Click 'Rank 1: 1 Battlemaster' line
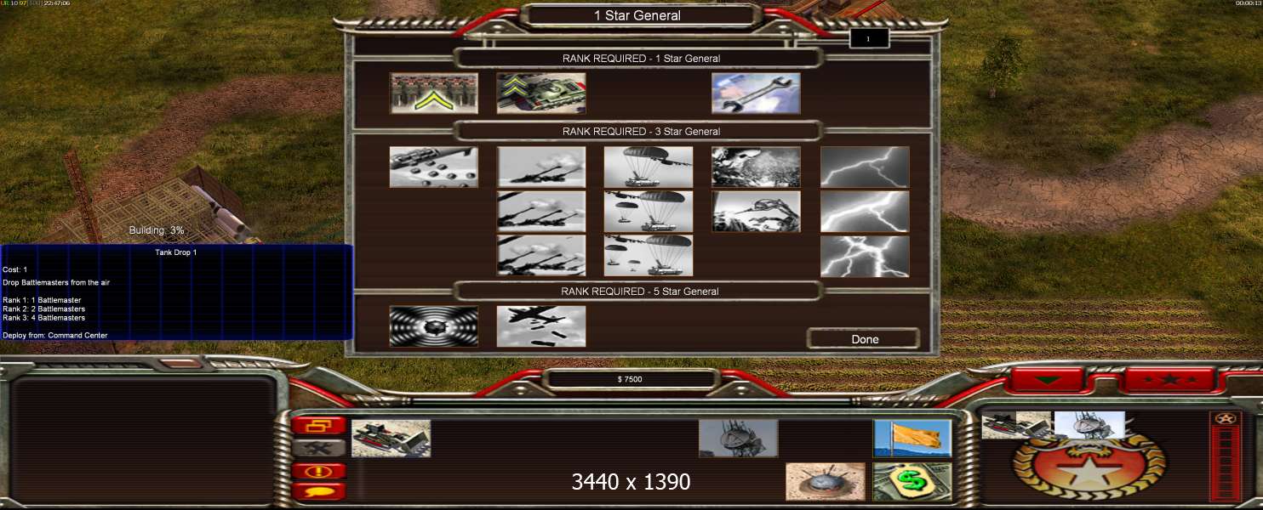Screen dimensions: 1263x510 coord(42,300)
